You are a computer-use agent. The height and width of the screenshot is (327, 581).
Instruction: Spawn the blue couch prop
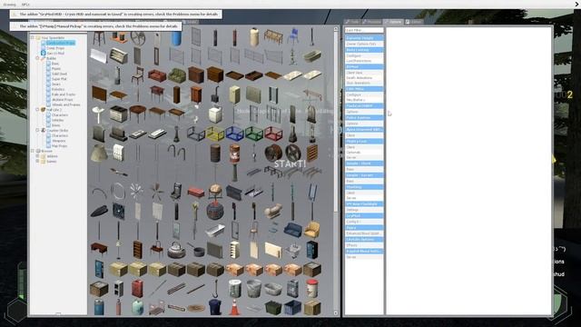pyautogui.click(x=292, y=230)
